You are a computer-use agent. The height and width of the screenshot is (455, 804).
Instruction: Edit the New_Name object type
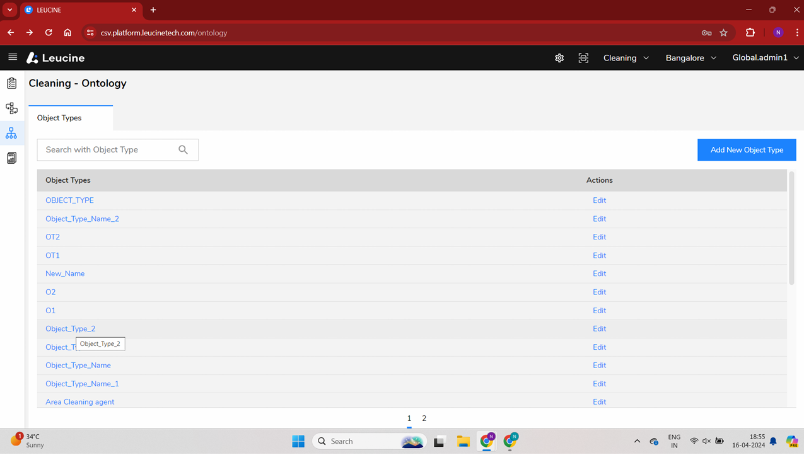pyautogui.click(x=599, y=274)
